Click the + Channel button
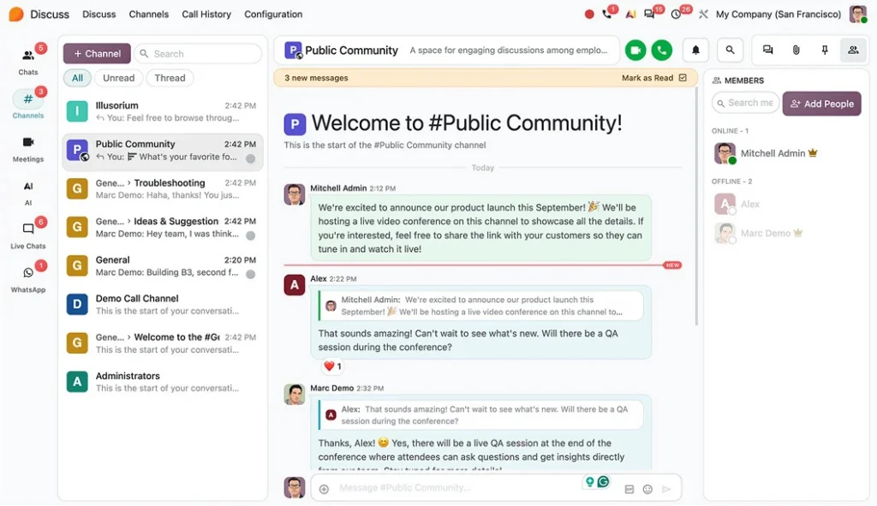The width and height of the screenshot is (877, 506). (x=97, y=54)
